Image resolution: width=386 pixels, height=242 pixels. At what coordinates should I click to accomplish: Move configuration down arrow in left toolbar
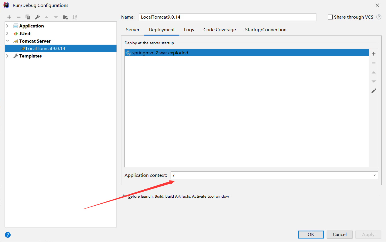pyautogui.click(x=56, y=17)
